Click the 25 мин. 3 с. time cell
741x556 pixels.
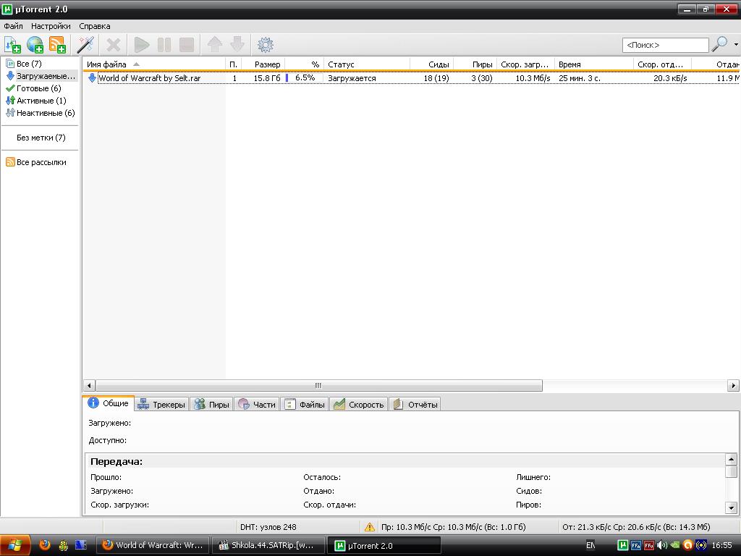(580, 78)
